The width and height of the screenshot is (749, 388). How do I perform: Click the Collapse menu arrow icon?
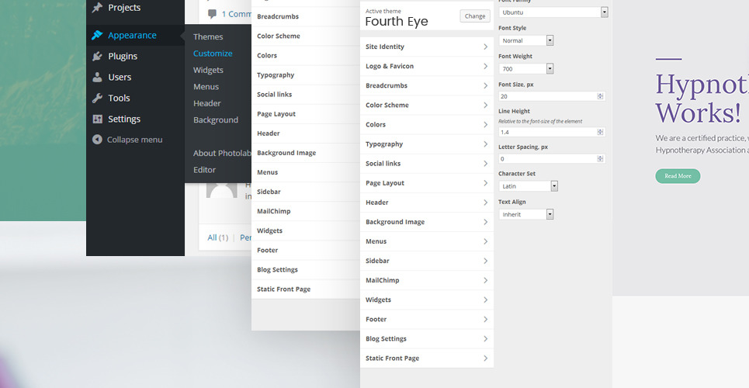(x=97, y=140)
